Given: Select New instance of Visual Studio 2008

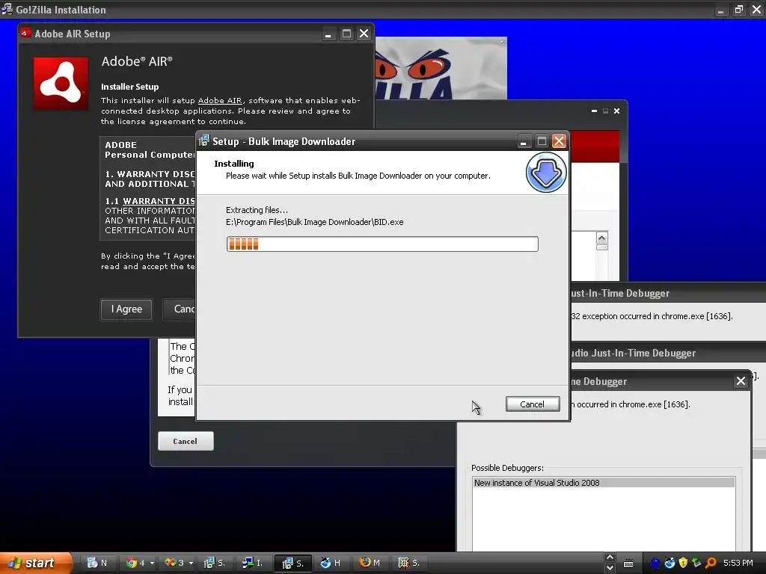Looking at the screenshot, I should pos(604,483).
